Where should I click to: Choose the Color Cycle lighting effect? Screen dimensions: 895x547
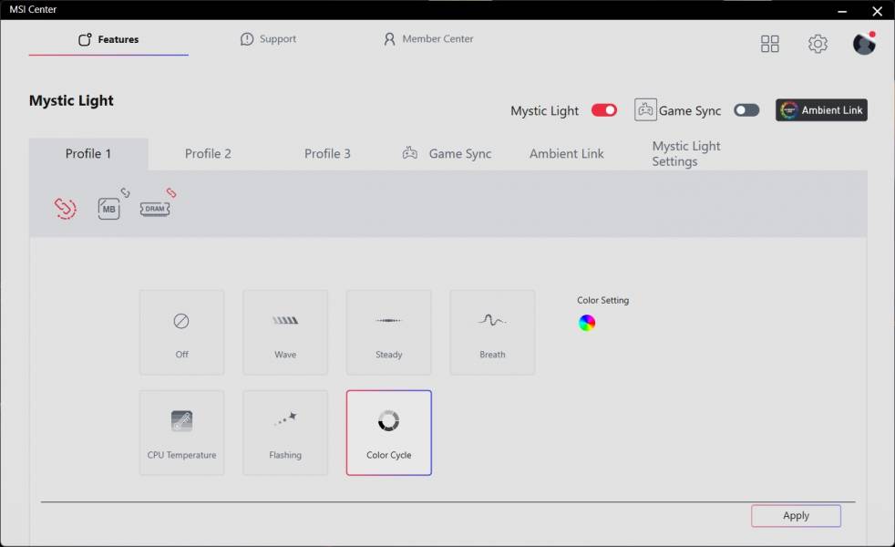(x=388, y=433)
